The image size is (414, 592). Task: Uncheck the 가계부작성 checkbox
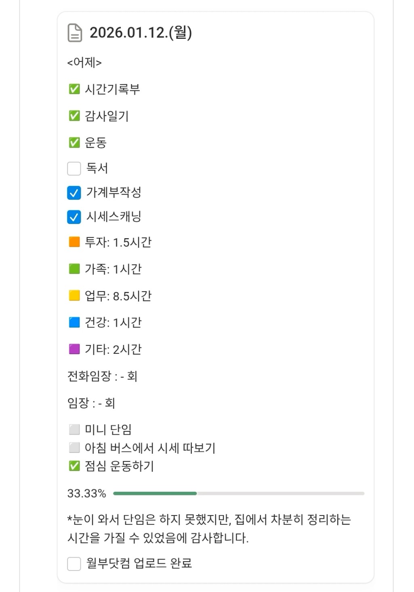pyautogui.click(x=74, y=193)
